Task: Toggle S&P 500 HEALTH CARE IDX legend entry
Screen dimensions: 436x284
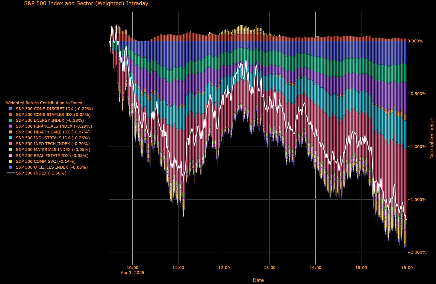Action: click(49, 132)
